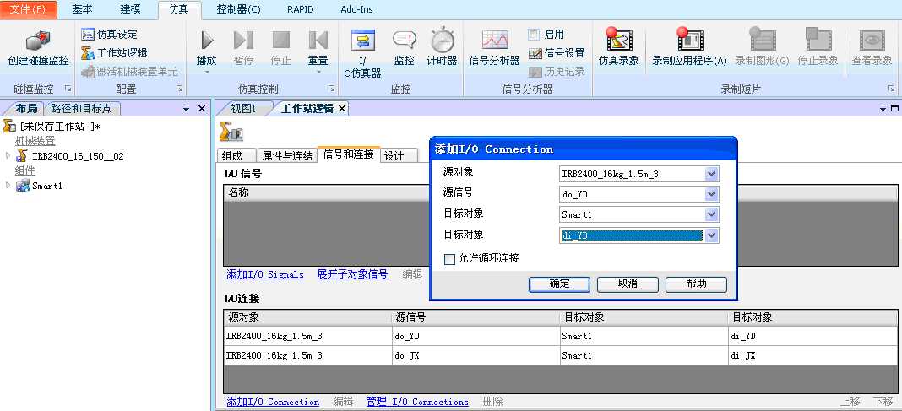Image resolution: width=902 pixels, height=411 pixels.
Task: Expand the IRB2400_16_150__02 tree node
Action: pyautogui.click(x=8, y=155)
